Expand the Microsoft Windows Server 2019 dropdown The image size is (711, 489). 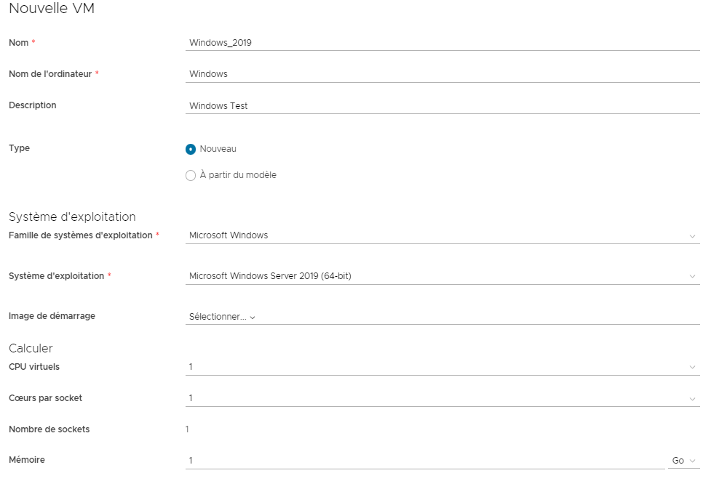(x=442, y=275)
